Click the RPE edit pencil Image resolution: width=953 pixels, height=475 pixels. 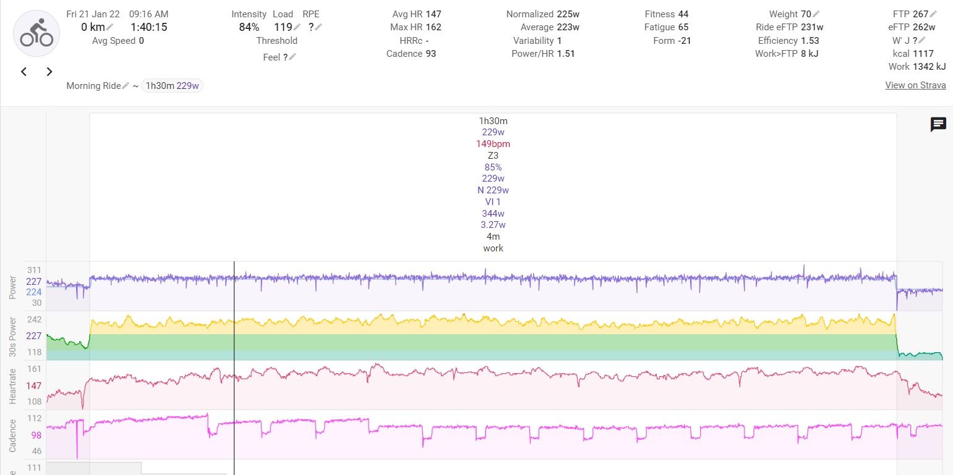tap(318, 27)
